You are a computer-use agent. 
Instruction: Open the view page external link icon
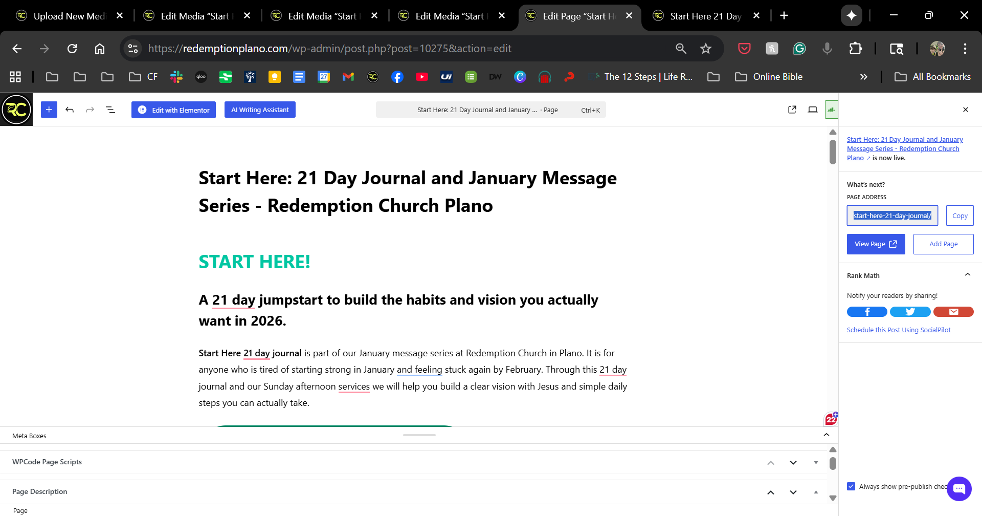pyautogui.click(x=792, y=110)
